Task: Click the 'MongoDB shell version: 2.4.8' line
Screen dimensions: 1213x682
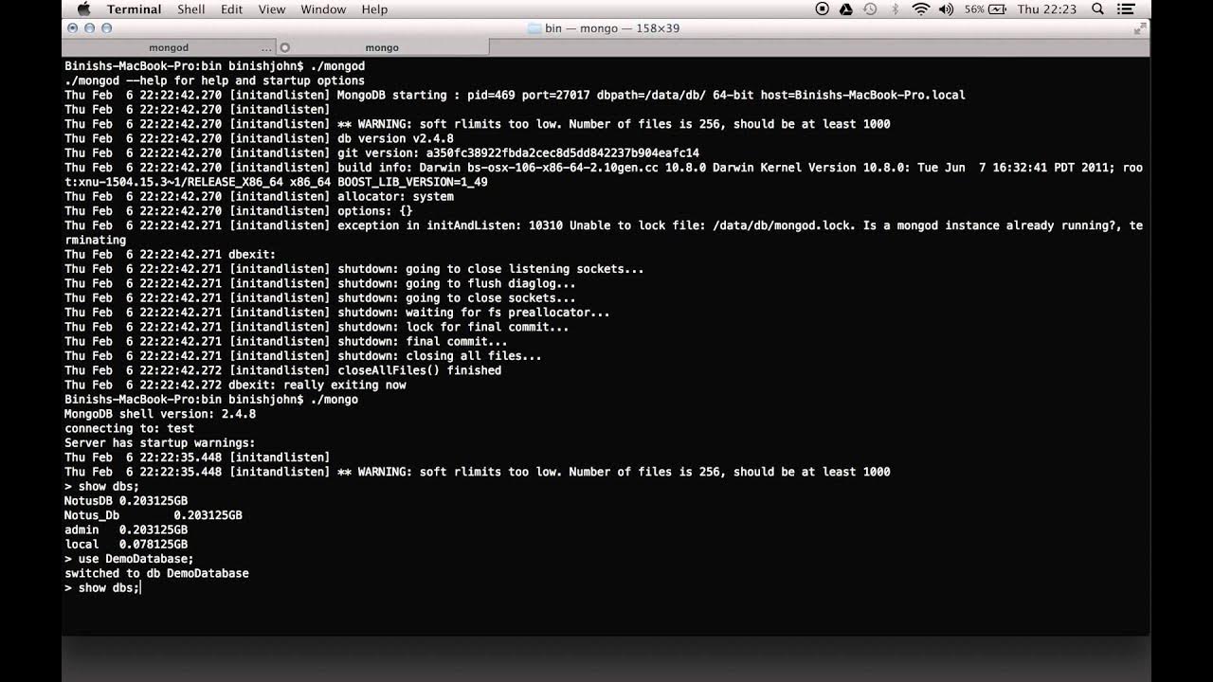Action: [160, 414]
